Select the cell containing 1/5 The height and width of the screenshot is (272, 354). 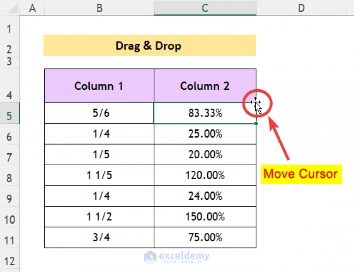[99, 155]
